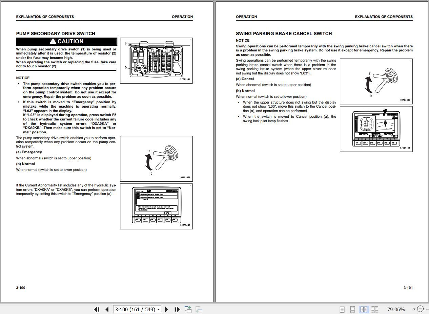Screen dimensions: 429x314
Task: Click page number 3-101 in the footer
Action: point(408,288)
